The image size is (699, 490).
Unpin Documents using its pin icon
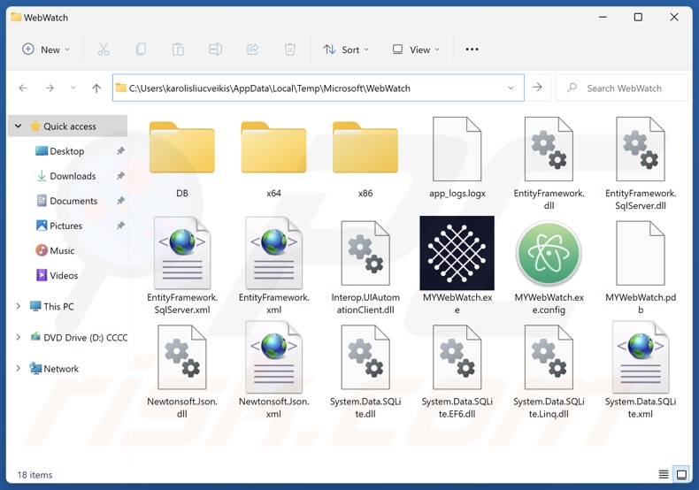120,201
